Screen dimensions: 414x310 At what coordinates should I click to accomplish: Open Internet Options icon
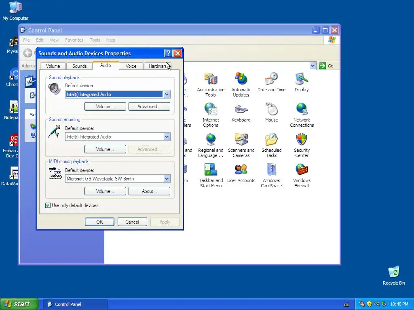(x=211, y=115)
